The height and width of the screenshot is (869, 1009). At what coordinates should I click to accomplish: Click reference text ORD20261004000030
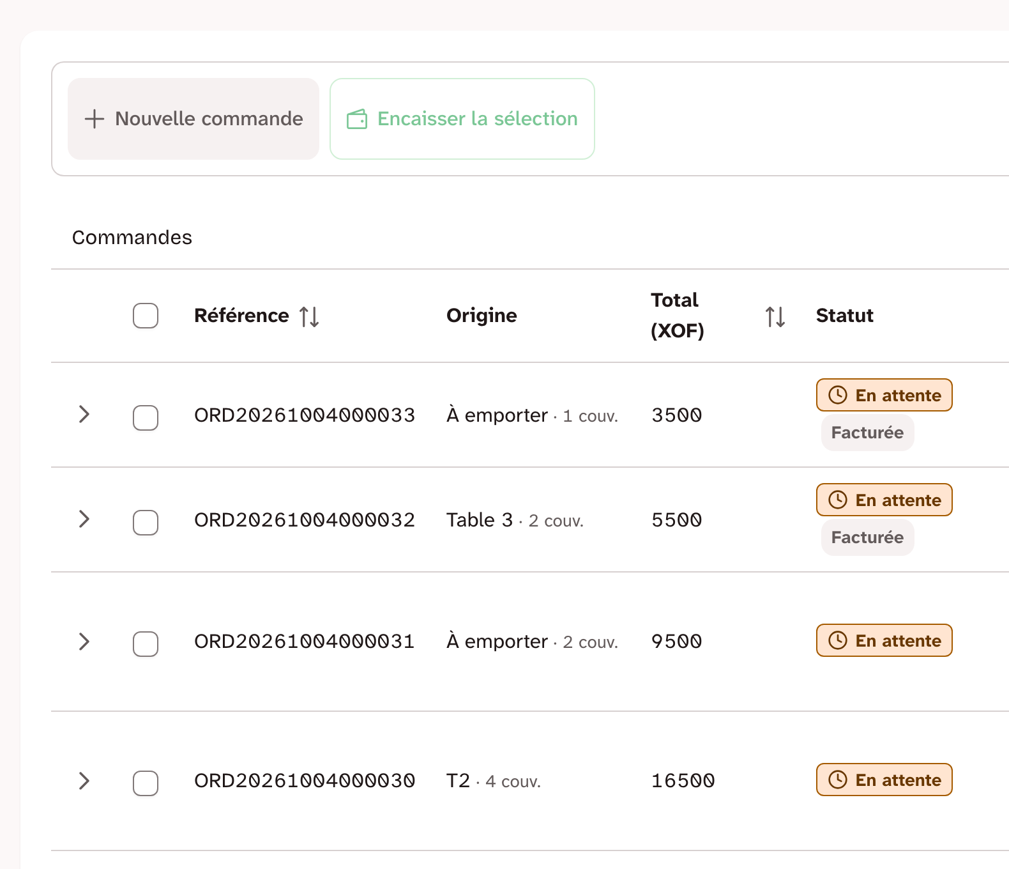(305, 781)
